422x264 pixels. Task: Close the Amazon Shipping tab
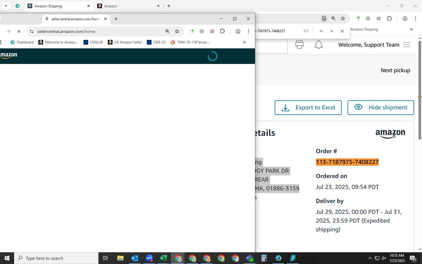[x=89, y=6]
